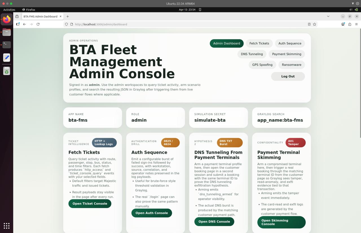The width and height of the screenshot is (361, 233).
Task: Click the A01 Tamper badge
Action: 296,142
